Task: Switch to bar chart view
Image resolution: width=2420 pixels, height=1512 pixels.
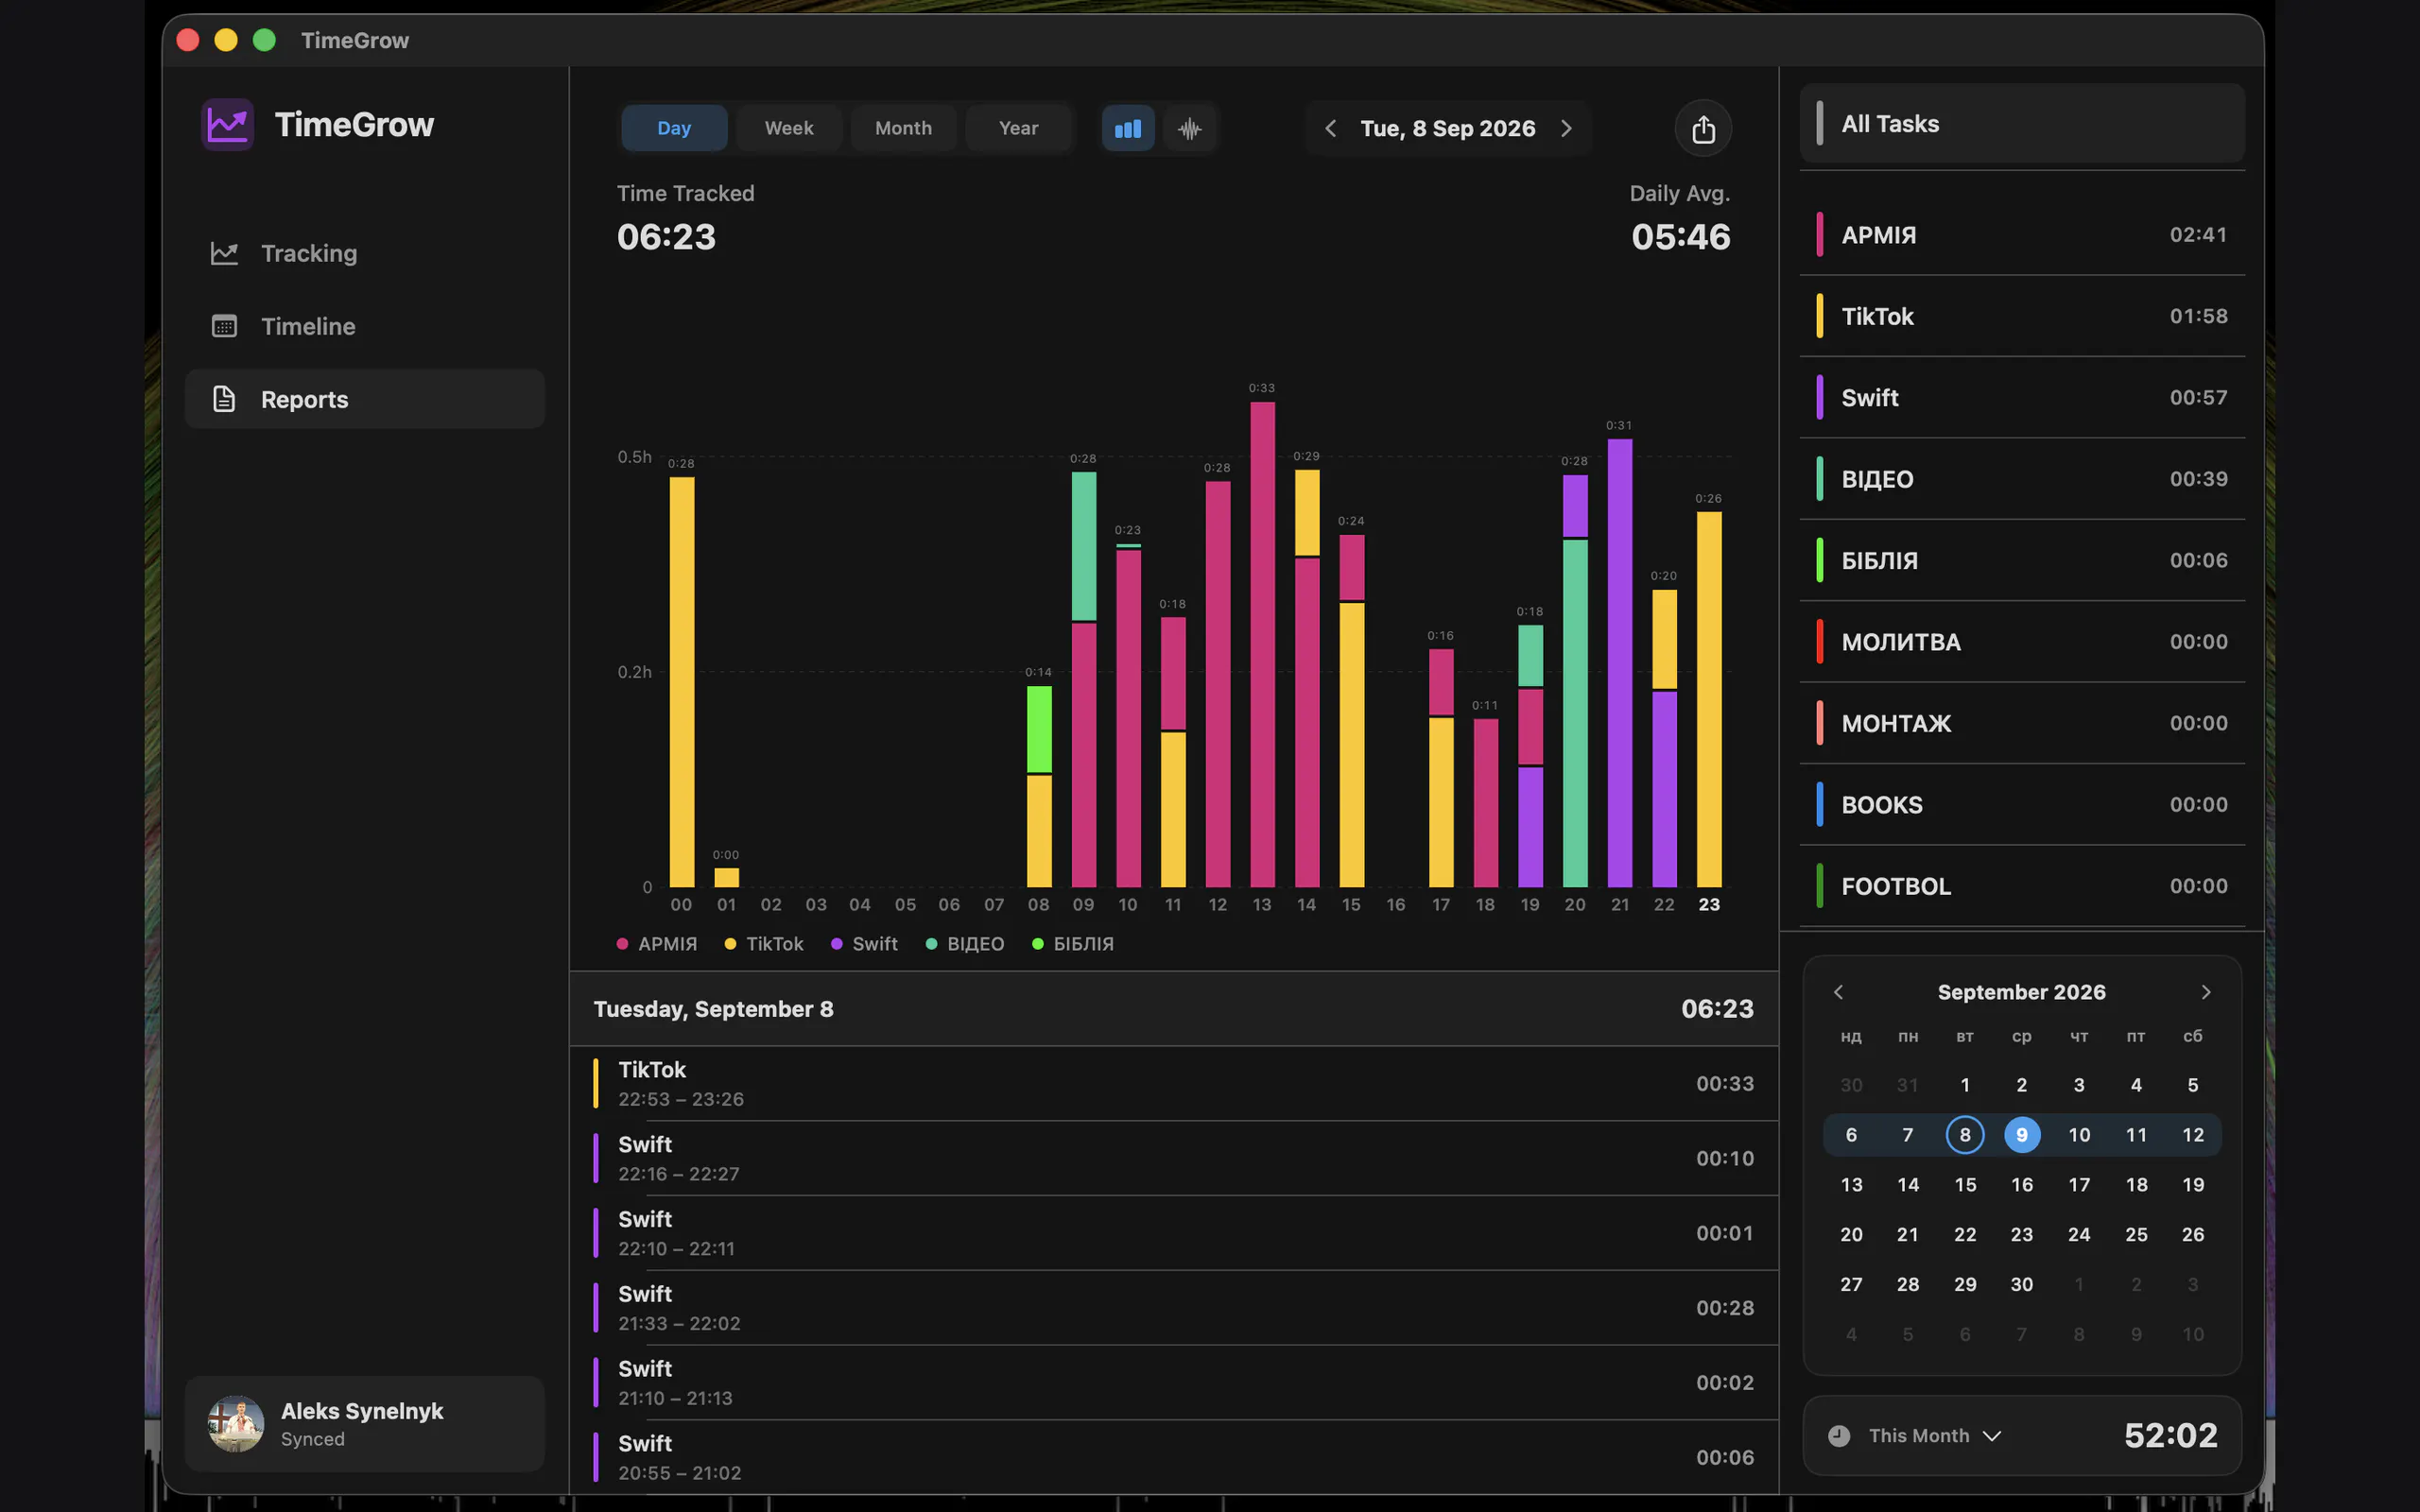Action: pos(1128,128)
